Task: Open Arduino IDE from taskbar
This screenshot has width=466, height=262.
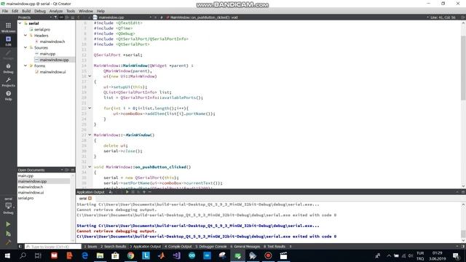Action: click(192, 255)
